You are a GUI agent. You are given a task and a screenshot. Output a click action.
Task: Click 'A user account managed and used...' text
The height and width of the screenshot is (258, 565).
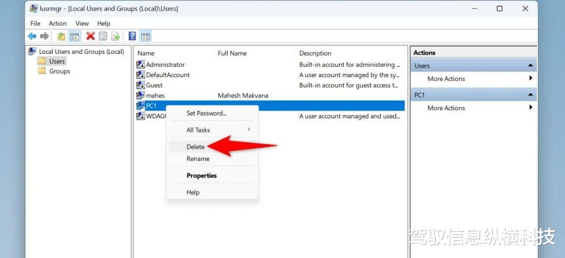pos(349,116)
